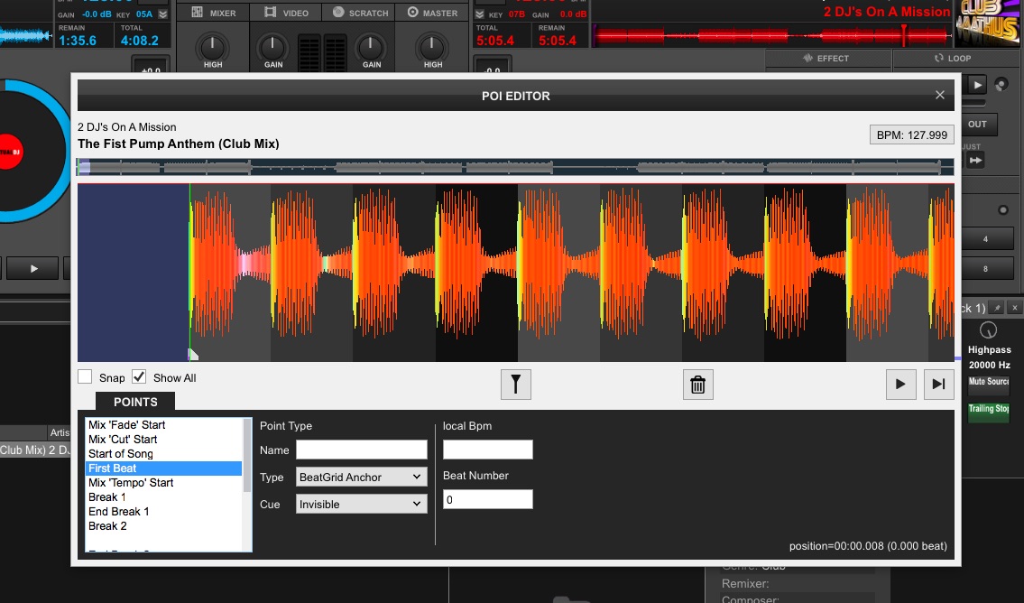The height and width of the screenshot is (603, 1024).
Task: Select End Break 1 point
Action: coord(164,511)
